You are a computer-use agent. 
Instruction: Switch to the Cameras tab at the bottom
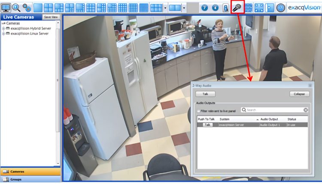point(30,171)
